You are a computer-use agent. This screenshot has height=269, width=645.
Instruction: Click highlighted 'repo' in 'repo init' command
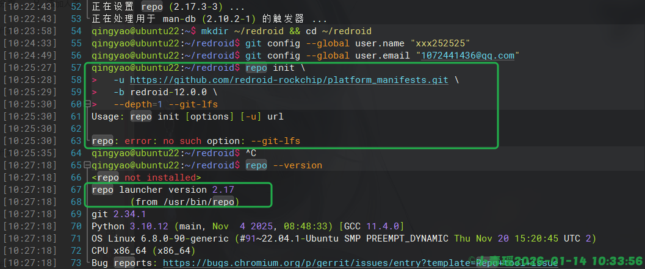pos(256,68)
